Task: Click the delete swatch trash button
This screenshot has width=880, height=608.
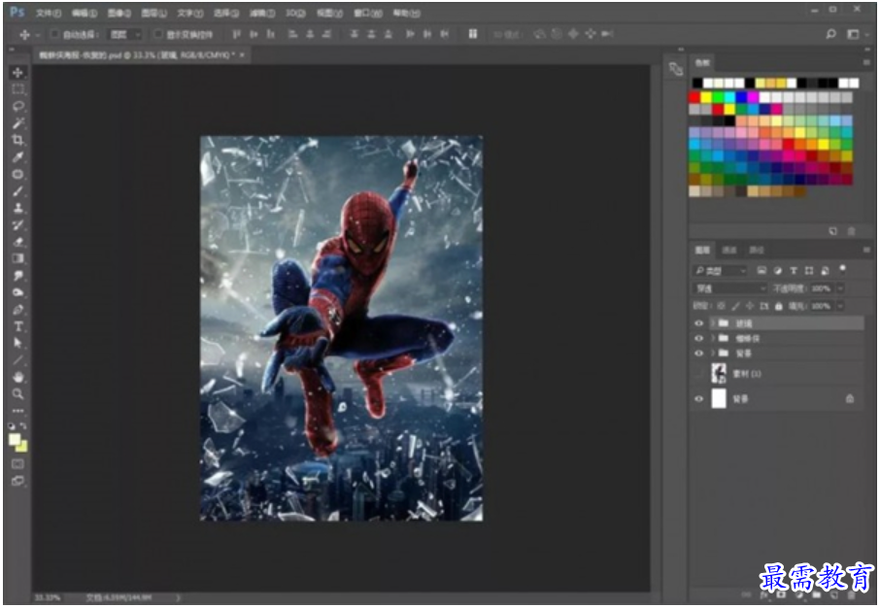Action: tap(852, 231)
